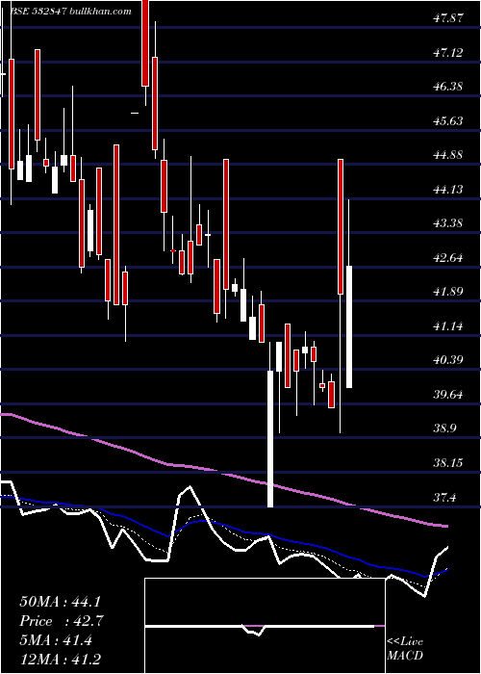The width and height of the screenshot is (481, 674).
Task: Click the 38.15 price axis label
Action: point(448,462)
